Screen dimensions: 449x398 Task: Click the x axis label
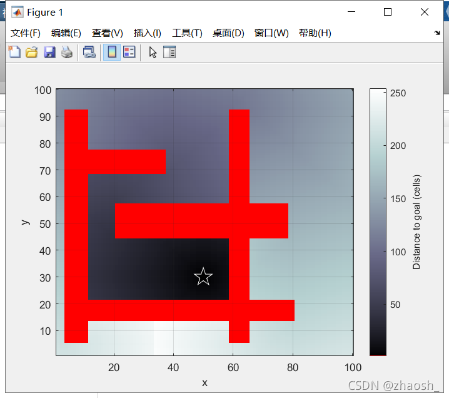pos(204,383)
